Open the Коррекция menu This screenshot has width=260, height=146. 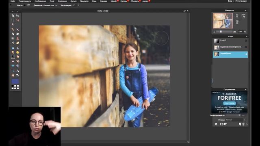coord(62,1)
